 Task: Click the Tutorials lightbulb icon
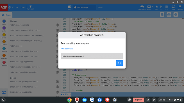coord(30,7)
